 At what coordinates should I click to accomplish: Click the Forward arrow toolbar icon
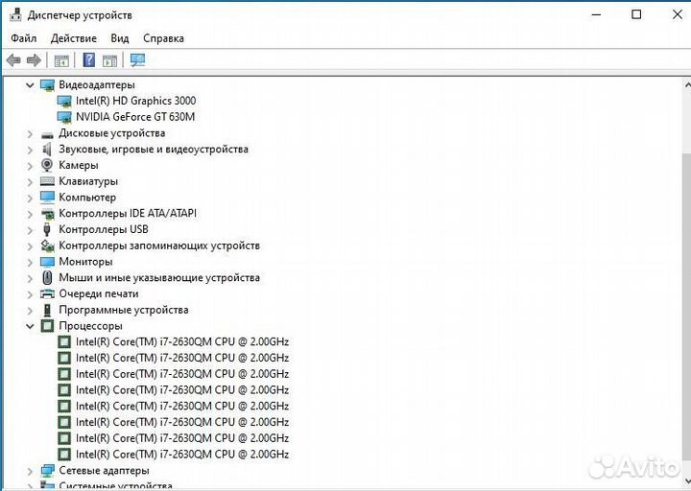pyautogui.click(x=34, y=59)
